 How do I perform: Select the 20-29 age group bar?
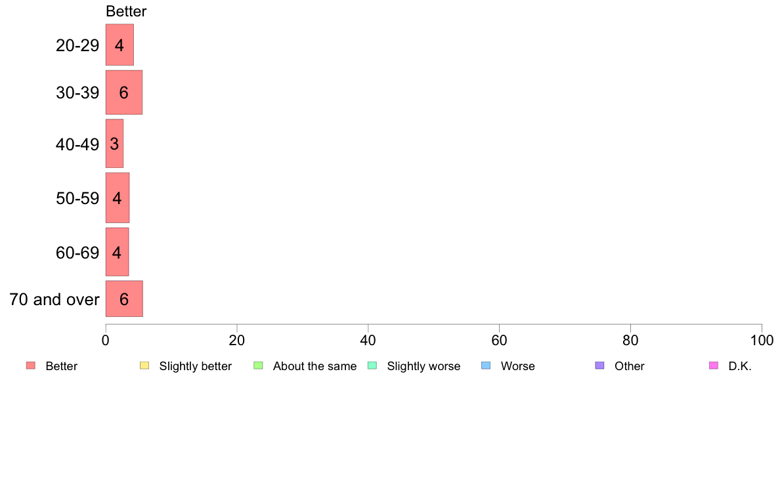pos(119,45)
